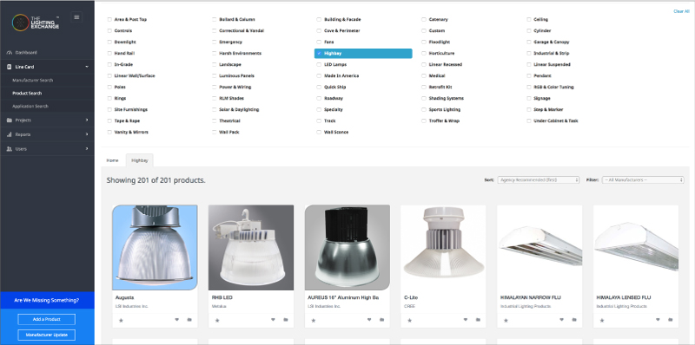
Task: Enable the Wall Pack category checkbox
Action: pos(215,133)
